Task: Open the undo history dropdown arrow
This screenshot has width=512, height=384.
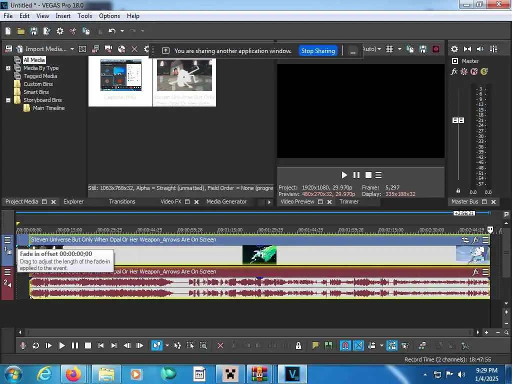Action: point(122,31)
